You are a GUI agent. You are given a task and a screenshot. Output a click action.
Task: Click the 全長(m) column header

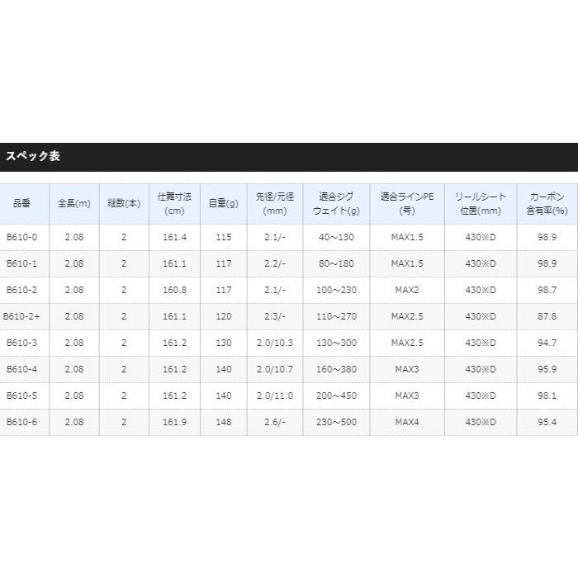73,204
